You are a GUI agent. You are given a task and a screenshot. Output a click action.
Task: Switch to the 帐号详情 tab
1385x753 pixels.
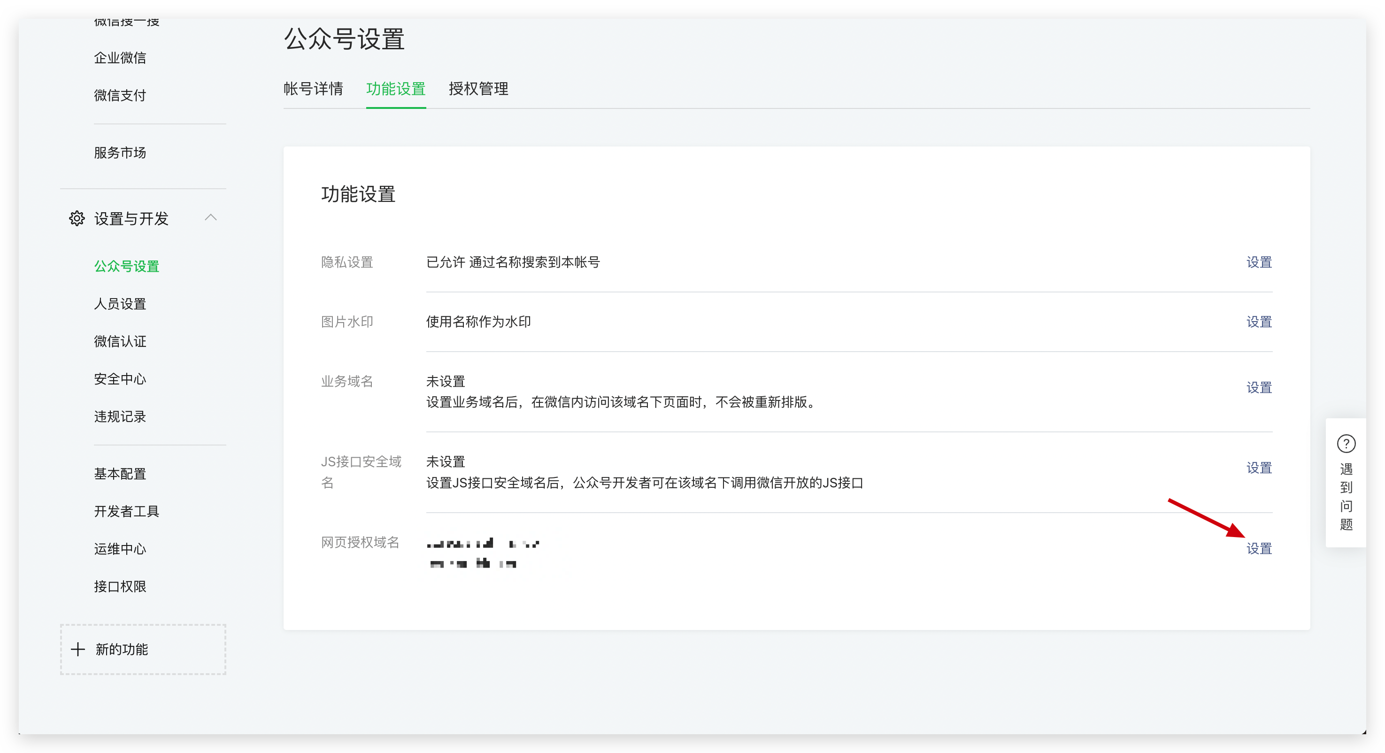click(x=314, y=89)
